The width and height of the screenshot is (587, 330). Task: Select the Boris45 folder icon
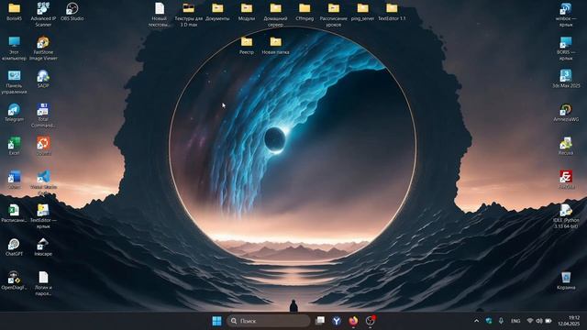click(15, 11)
